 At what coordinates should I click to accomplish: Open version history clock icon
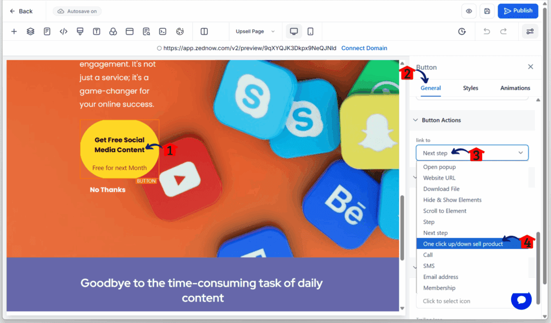click(462, 32)
